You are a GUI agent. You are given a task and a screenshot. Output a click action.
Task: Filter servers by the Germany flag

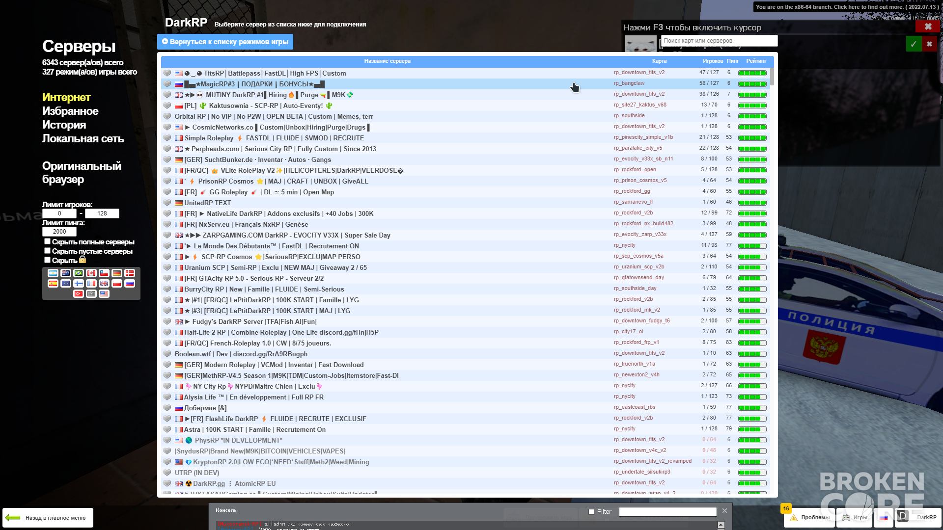[116, 273]
